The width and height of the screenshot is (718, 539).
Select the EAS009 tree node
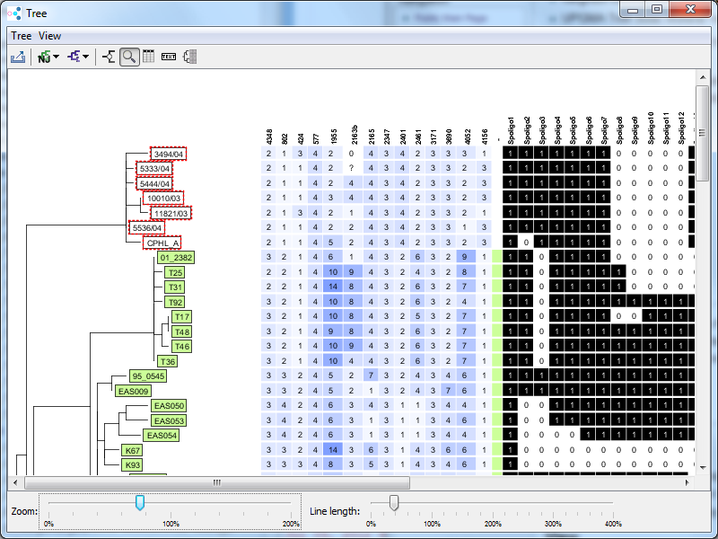[x=134, y=391]
